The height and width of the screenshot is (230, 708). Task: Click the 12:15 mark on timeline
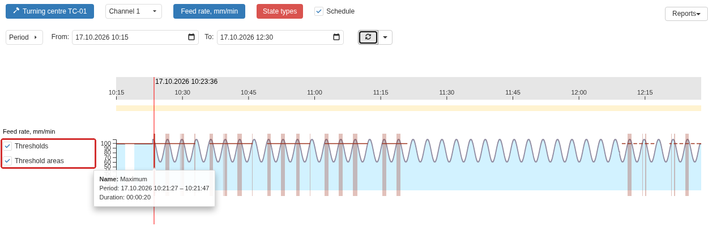[x=645, y=92]
